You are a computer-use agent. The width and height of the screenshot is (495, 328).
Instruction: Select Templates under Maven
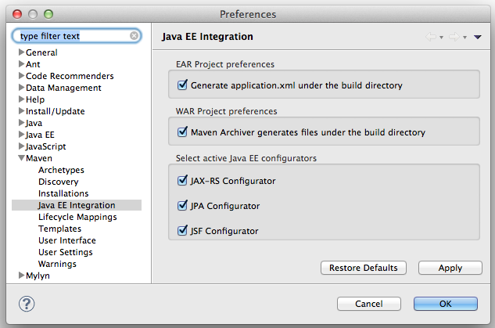(59, 229)
